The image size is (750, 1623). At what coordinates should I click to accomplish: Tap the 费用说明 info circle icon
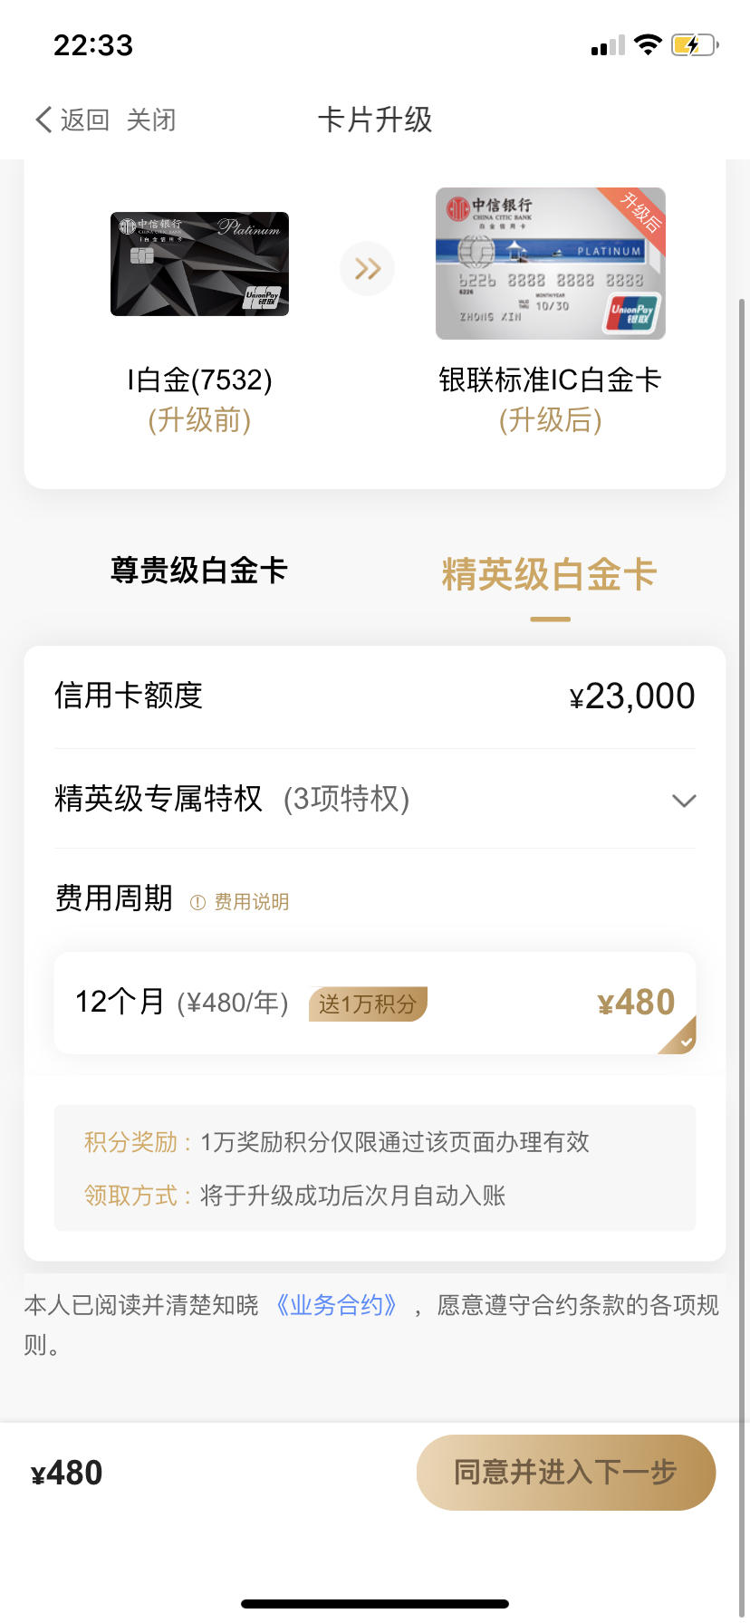197,902
